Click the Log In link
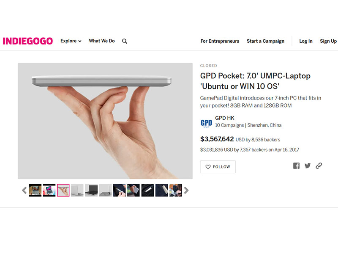Viewport: 338px width, 254px height. pos(305,41)
